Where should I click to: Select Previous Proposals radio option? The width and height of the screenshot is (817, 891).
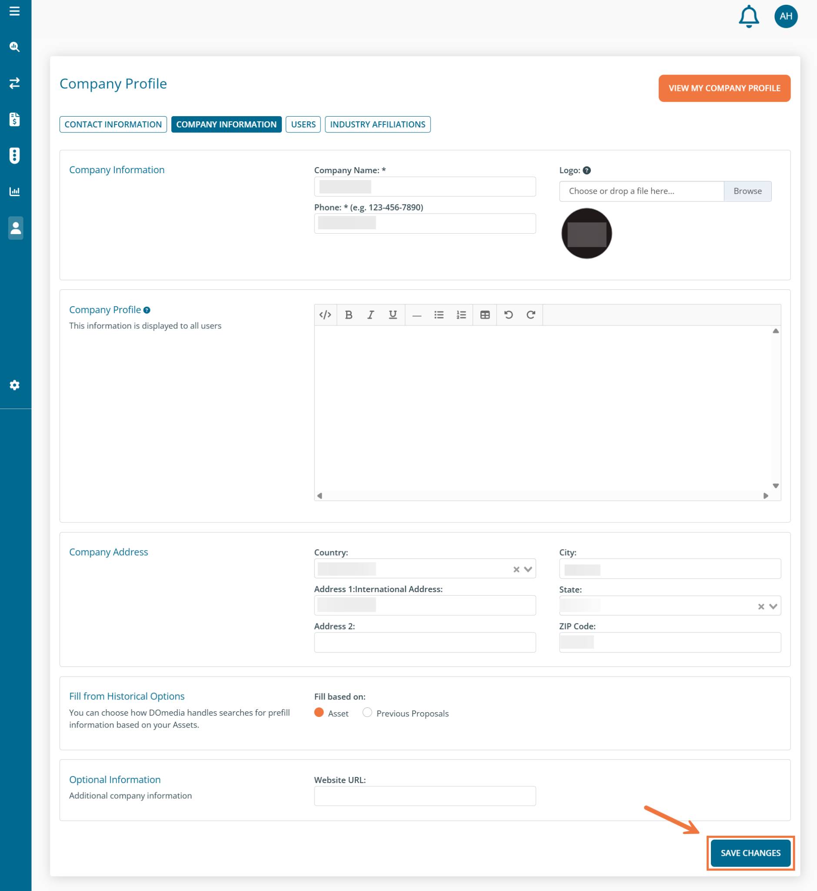(367, 712)
